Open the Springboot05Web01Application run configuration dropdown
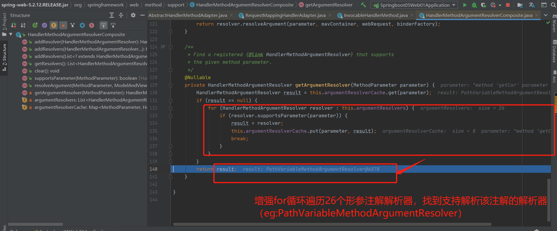 point(414,5)
